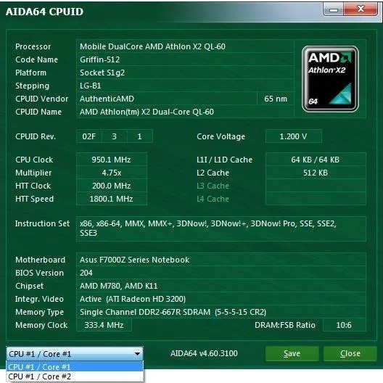The width and height of the screenshot is (383, 383).
Task: Click CPUID Rev. value 02F
Action: [x=89, y=136]
